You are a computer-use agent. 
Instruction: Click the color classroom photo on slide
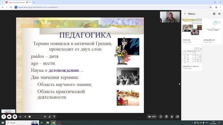click(x=128, y=98)
